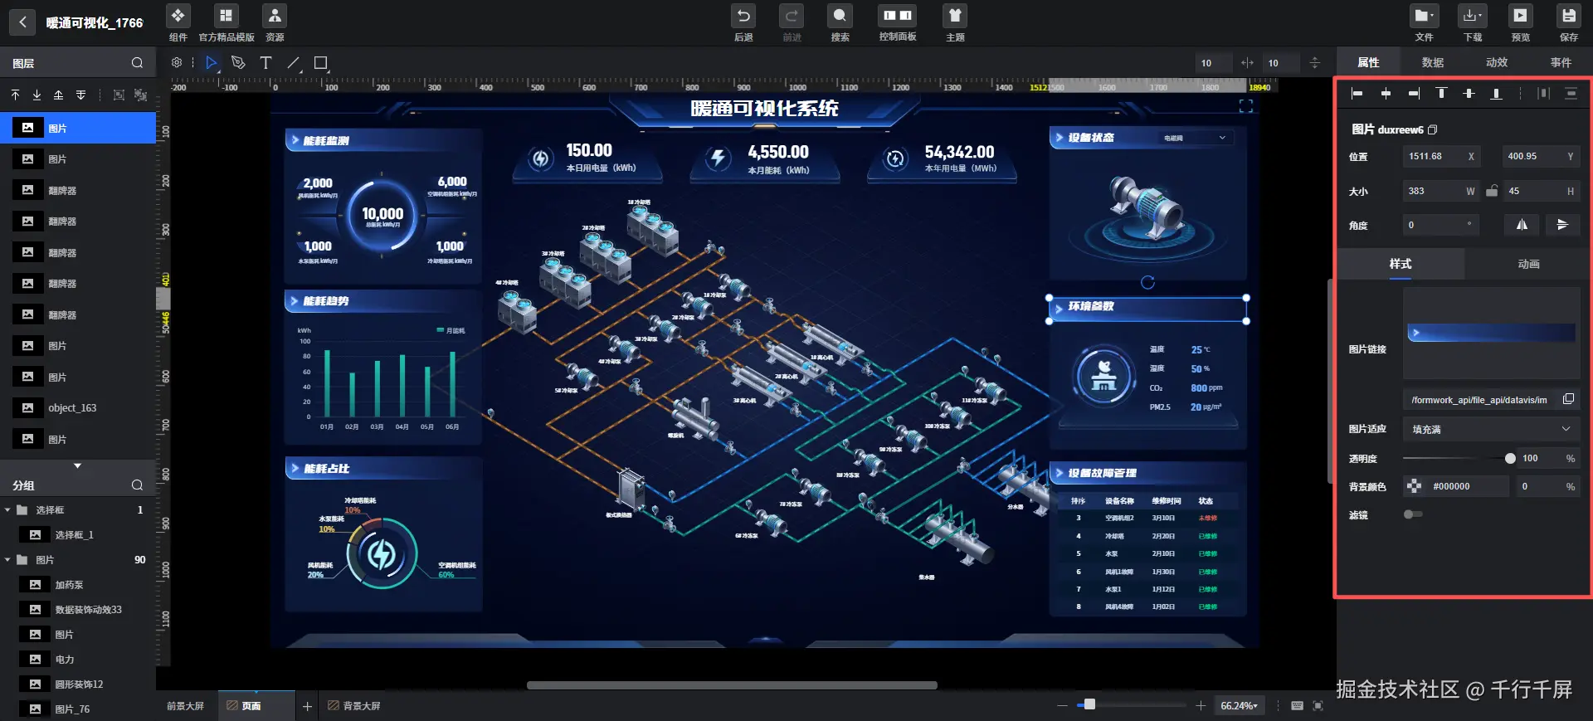
Task: Open the 66.24% zoom dropdown
Action: 1239,705
